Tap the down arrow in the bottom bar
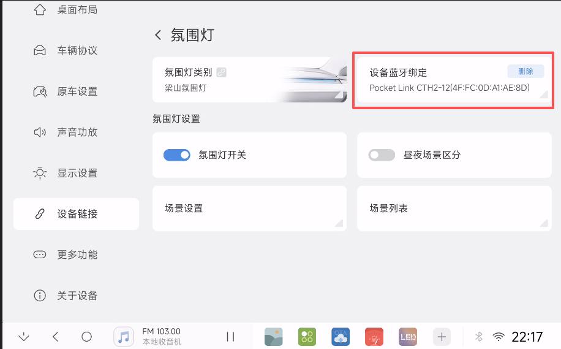The image size is (561, 349). pyautogui.click(x=24, y=337)
